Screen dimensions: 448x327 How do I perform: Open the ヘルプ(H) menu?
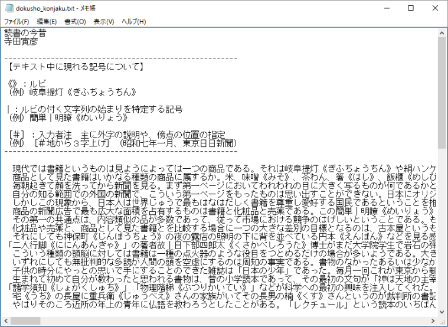[133, 21]
